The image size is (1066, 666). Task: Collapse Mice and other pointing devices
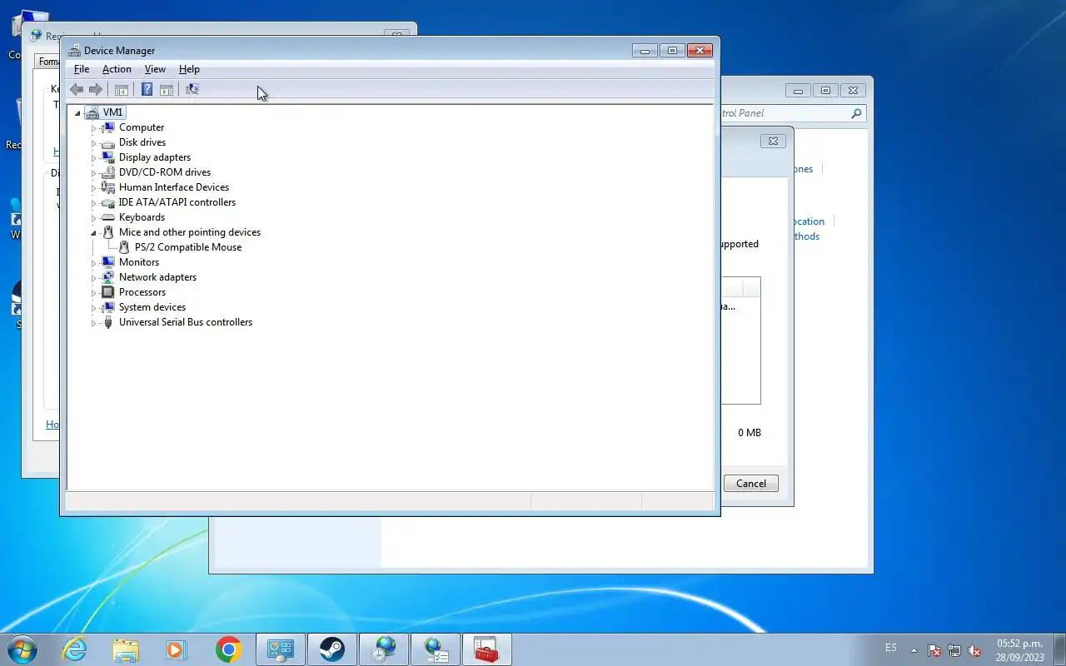[93, 233]
